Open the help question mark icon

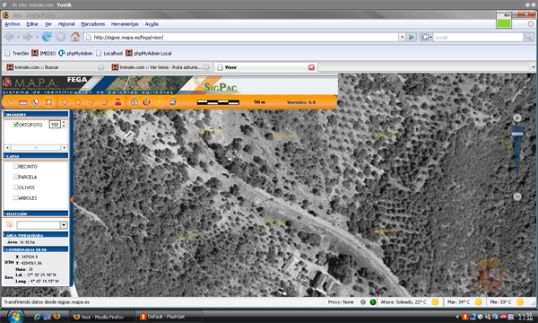coord(146,102)
